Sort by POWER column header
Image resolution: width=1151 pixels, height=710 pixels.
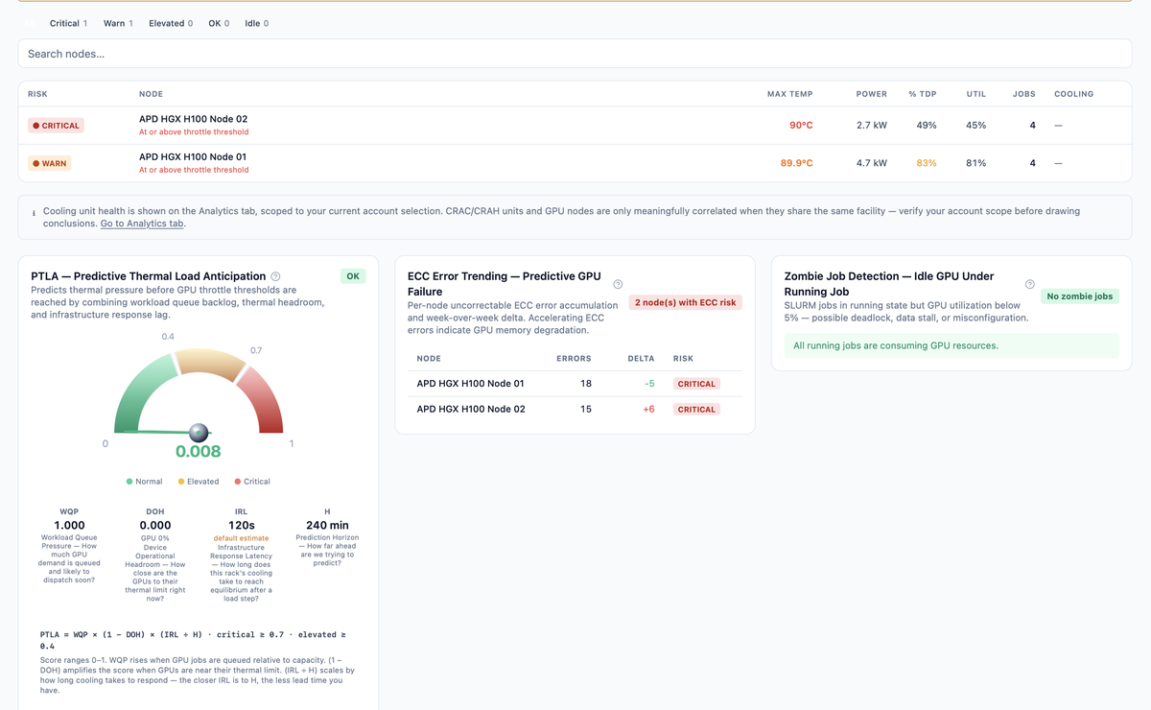coord(871,94)
